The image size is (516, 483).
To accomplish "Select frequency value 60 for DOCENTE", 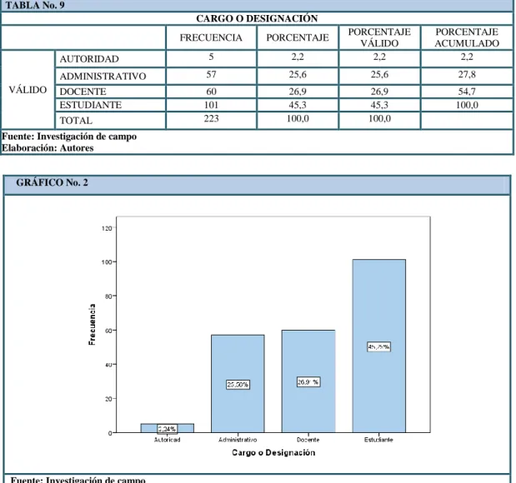I will click(211, 92).
